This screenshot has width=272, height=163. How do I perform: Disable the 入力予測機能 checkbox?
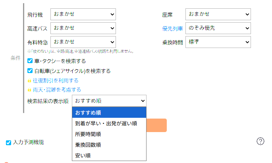point(8,143)
